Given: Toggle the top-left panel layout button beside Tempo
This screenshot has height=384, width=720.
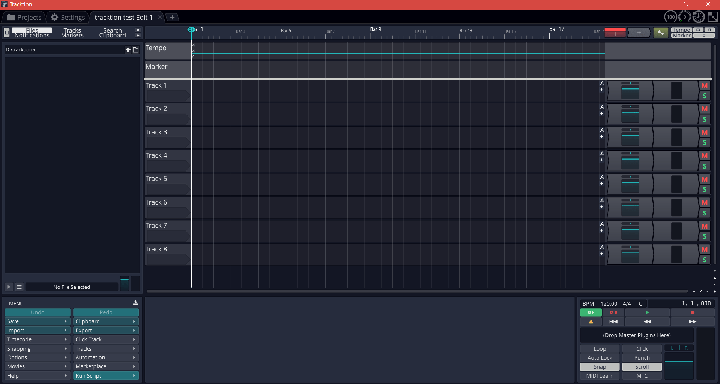Looking at the screenshot, I should 698,30.
